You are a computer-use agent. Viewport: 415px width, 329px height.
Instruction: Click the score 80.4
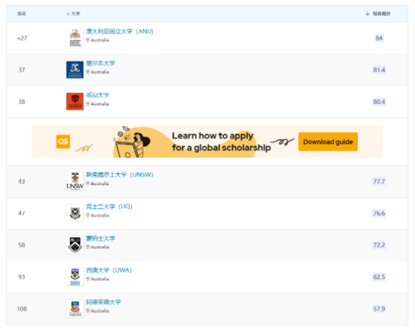379,102
